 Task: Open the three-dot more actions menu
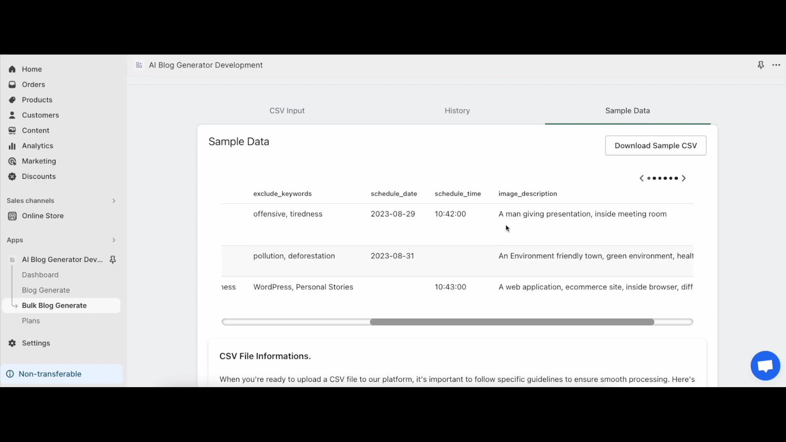click(776, 65)
